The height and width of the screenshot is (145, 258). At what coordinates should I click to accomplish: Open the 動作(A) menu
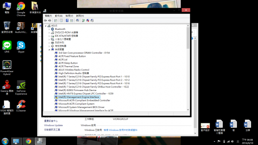click(59, 16)
